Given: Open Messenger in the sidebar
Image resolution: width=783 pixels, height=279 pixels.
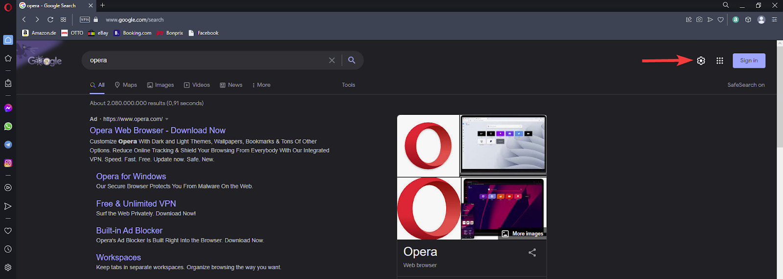Looking at the screenshot, I should pyautogui.click(x=8, y=108).
